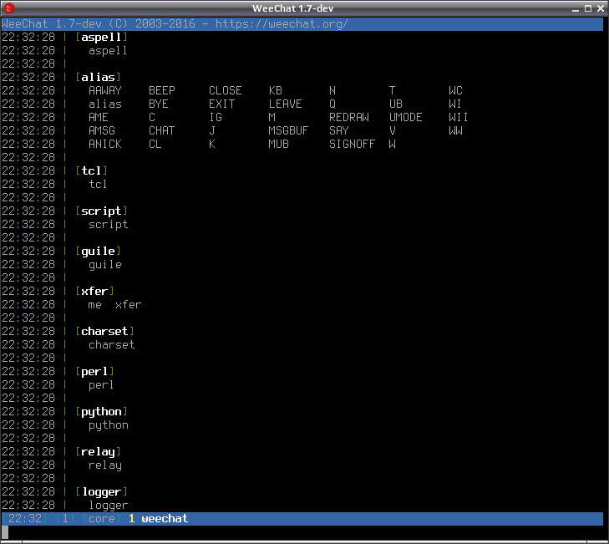Focus the command input line
The width and height of the screenshot is (609, 544).
(x=302, y=532)
